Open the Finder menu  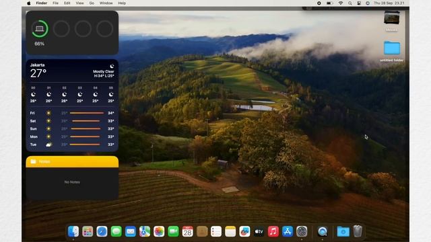coord(42,3)
